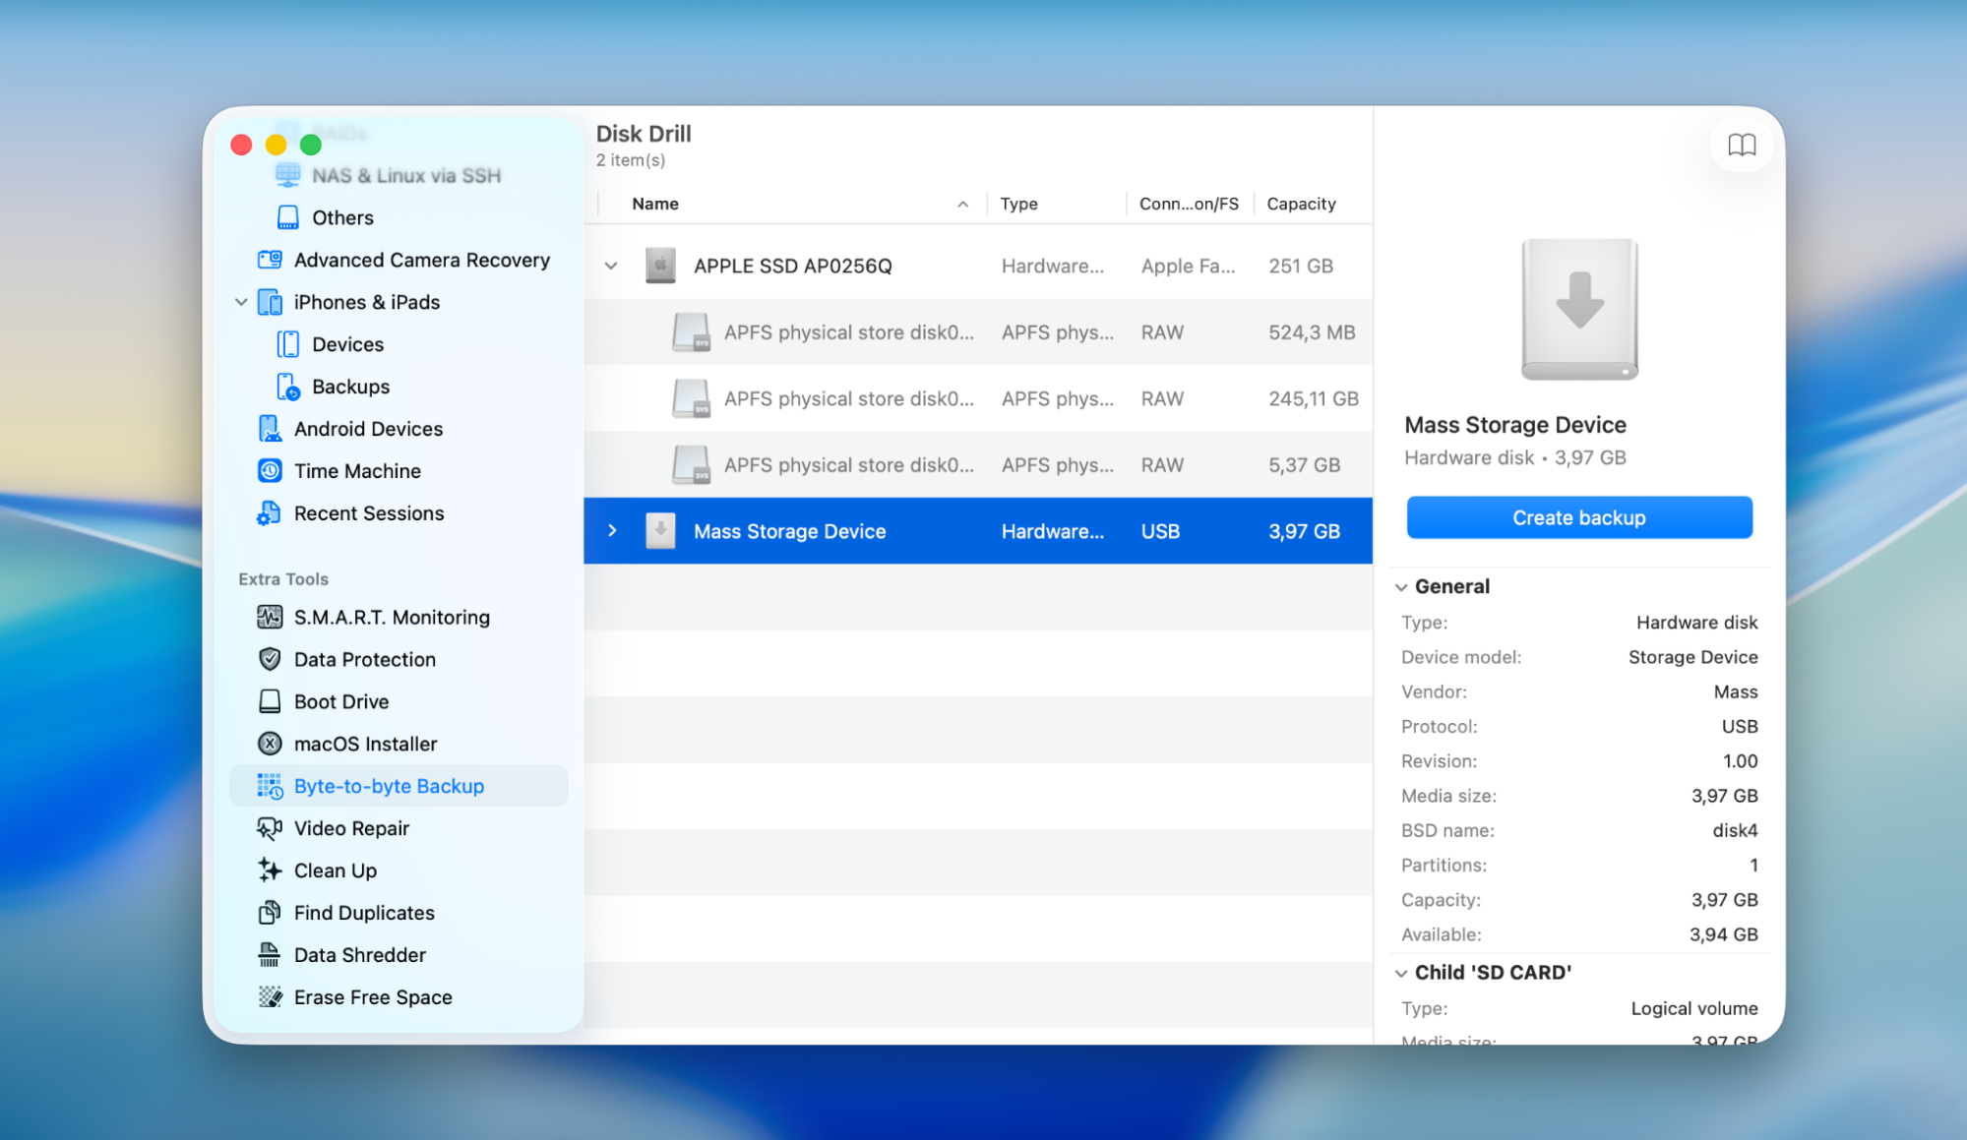Image resolution: width=1967 pixels, height=1140 pixels.
Task: Click the Clean Up sparkle icon
Action: tap(270, 870)
